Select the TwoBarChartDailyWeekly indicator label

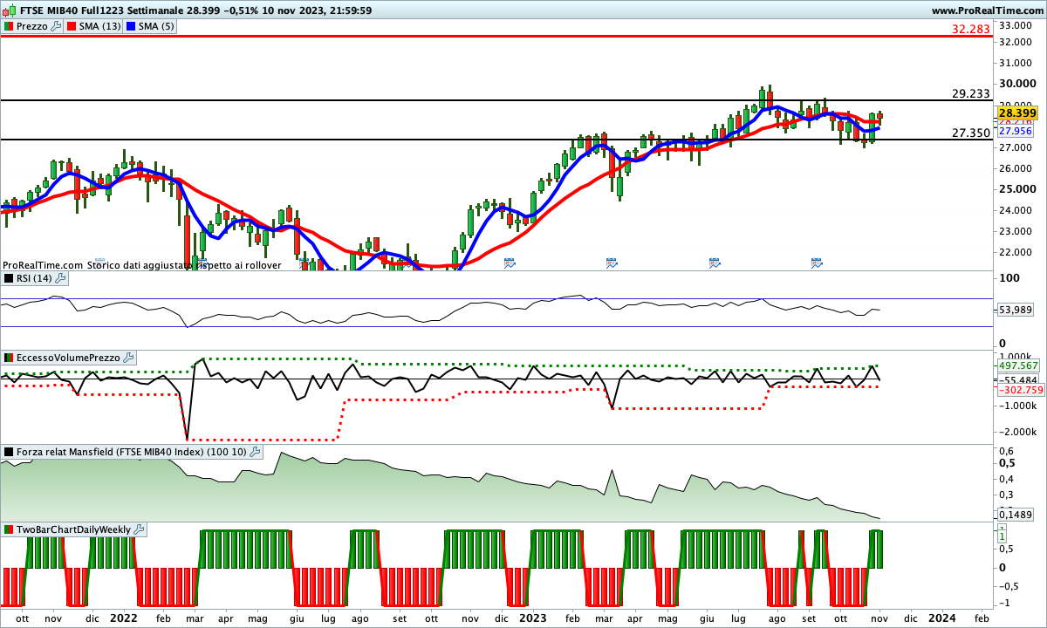[74, 529]
